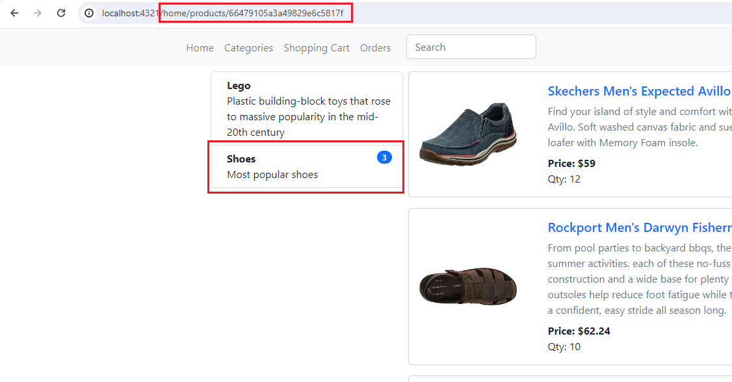
Task: Focus the Search input field
Action: click(x=471, y=47)
